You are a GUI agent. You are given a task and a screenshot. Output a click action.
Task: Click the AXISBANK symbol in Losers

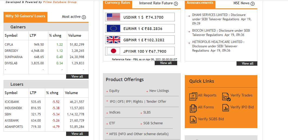point(12,121)
